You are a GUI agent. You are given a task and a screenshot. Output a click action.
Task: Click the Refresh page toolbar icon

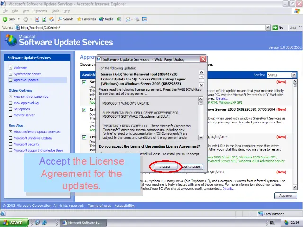(x=44, y=19)
